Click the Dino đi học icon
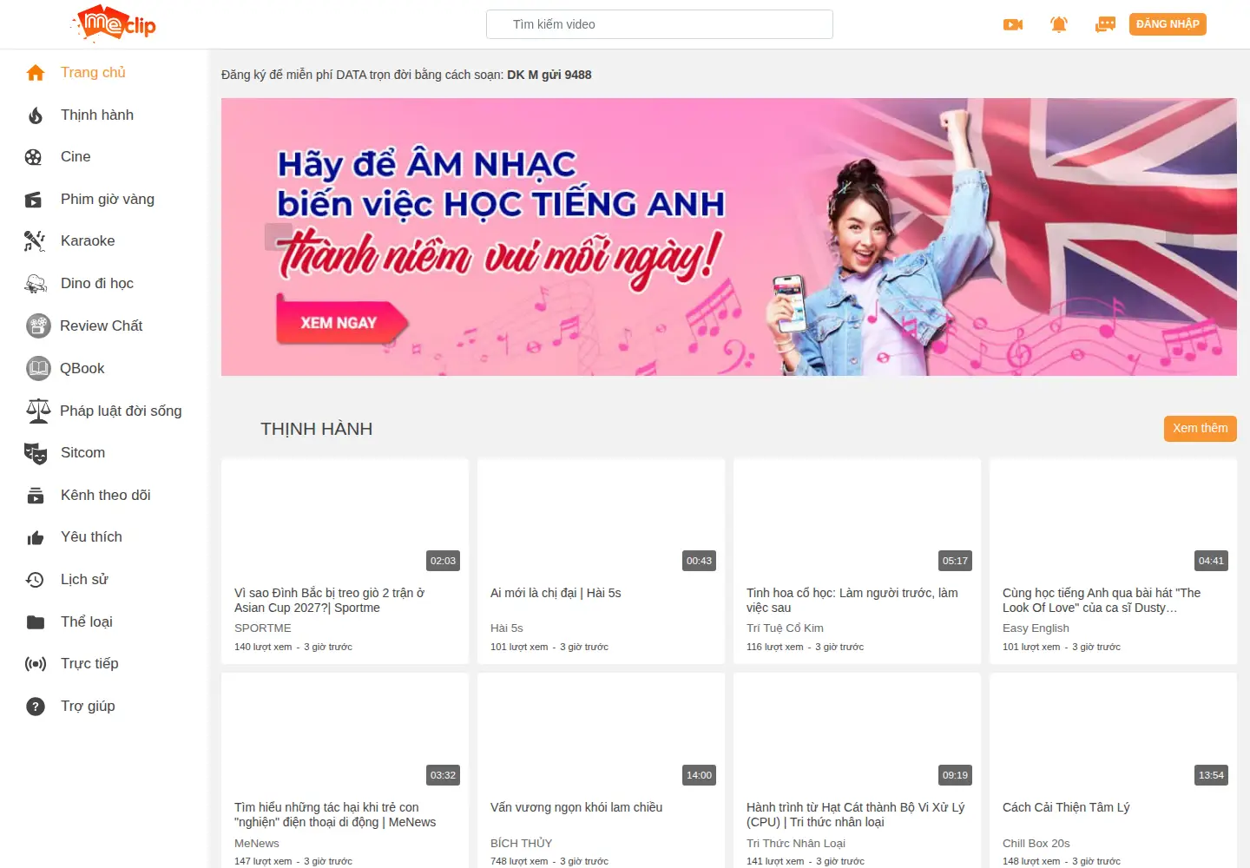Screen dimensions: 1250x868 click(x=36, y=284)
